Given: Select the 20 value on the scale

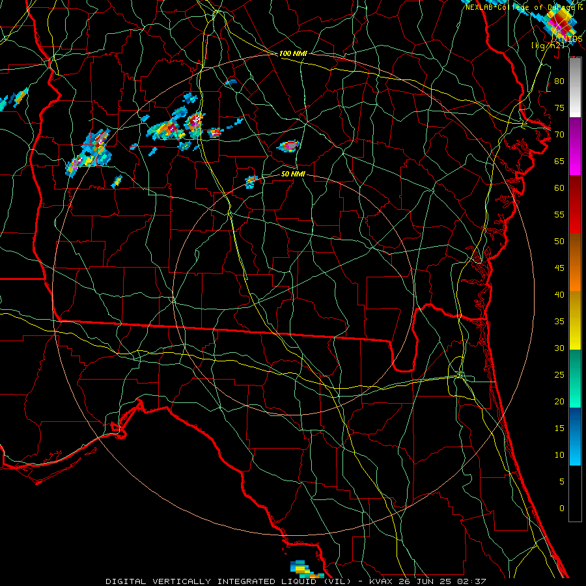Looking at the screenshot, I should click(559, 401).
